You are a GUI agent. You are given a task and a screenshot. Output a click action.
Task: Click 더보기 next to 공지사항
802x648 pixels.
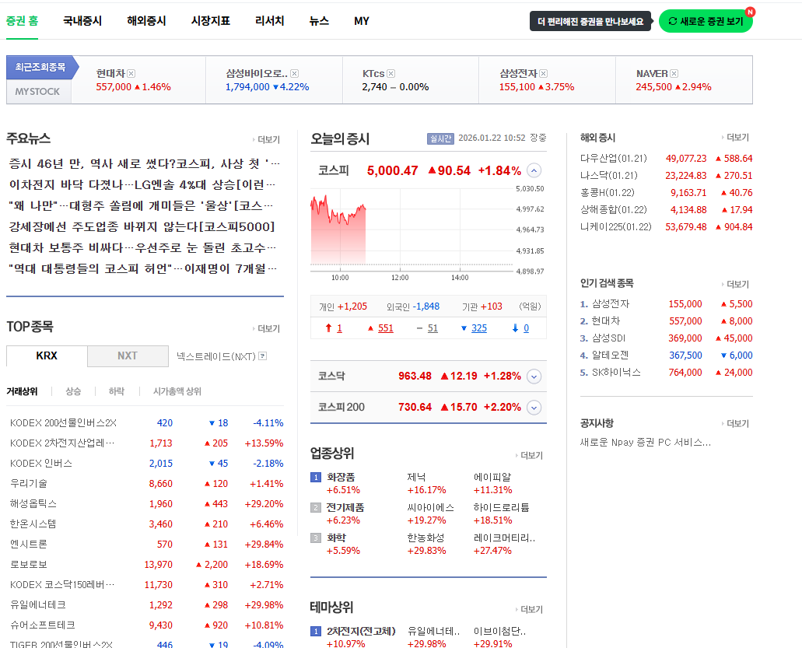(736, 423)
